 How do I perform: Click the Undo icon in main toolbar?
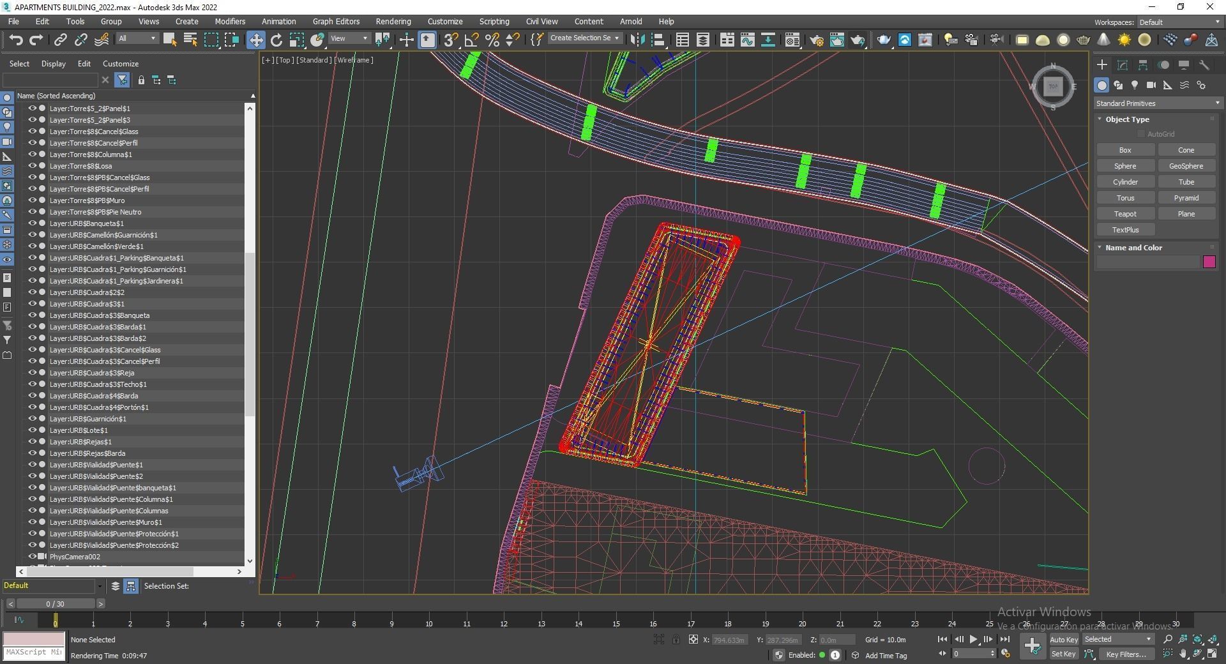pos(16,40)
